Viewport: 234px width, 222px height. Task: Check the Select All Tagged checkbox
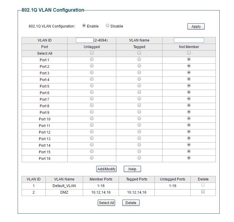click(x=139, y=53)
